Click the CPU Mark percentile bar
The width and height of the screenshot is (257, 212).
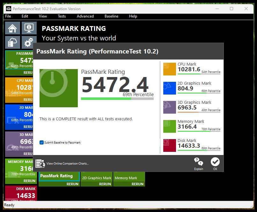199,74
